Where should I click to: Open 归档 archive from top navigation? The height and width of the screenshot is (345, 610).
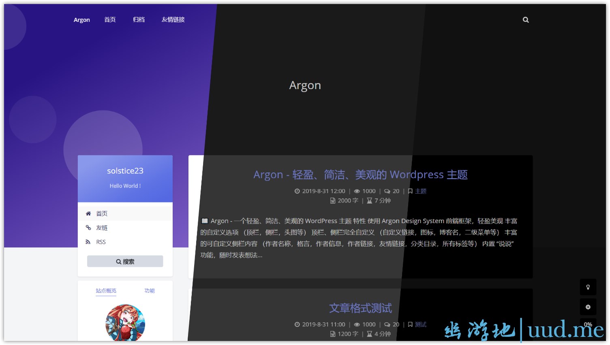(139, 20)
